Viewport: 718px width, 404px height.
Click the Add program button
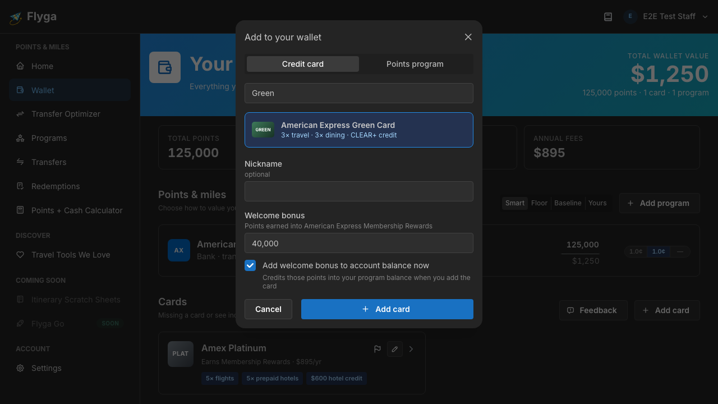coord(659,203)
